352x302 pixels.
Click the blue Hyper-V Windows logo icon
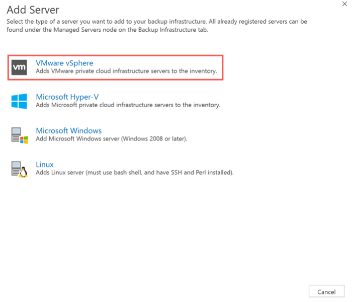point(19,101)
